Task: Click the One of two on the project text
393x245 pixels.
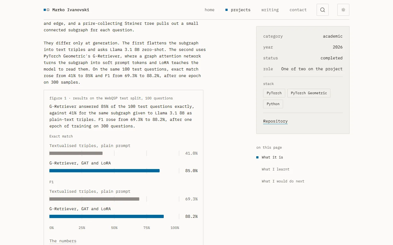Action: [312, 69]
